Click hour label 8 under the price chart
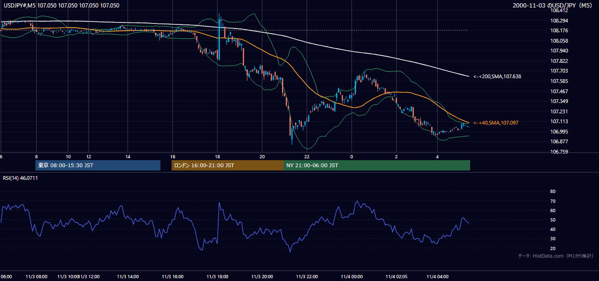The width and height of the screenshot is (599, 281). [37, 156]
